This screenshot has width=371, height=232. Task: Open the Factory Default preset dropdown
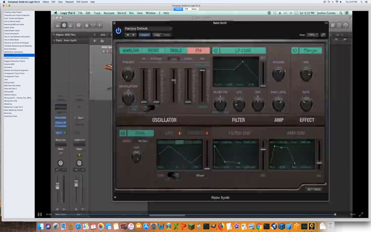pyautogui.click(x=148, y=29)
